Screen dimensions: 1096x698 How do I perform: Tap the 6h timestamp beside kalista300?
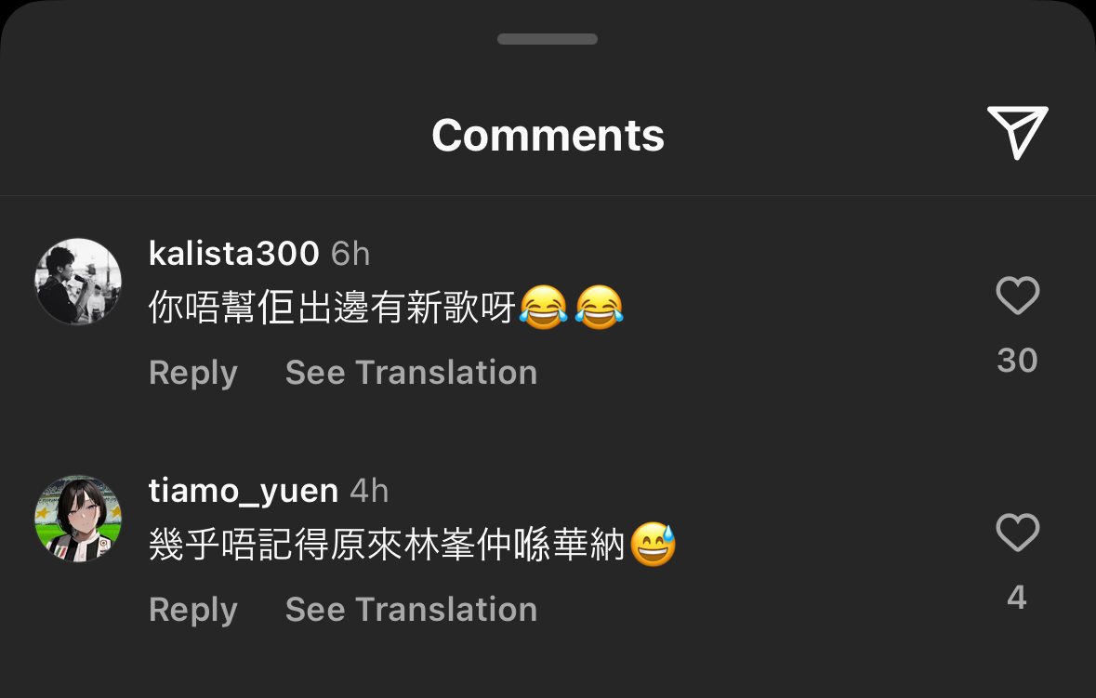350,254
